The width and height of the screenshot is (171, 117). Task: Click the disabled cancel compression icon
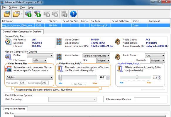pyautogui.click(x=55, y=14)
